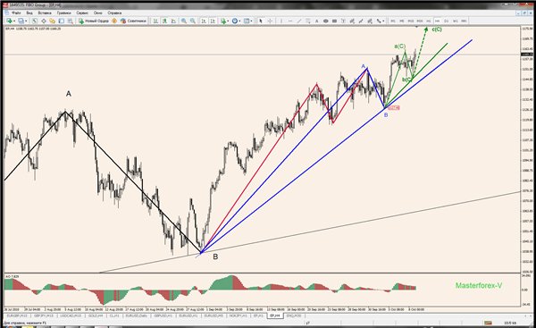
Task: Zoom out the chart with the magnifier minus icon
Action: click(x=193, y=21)
